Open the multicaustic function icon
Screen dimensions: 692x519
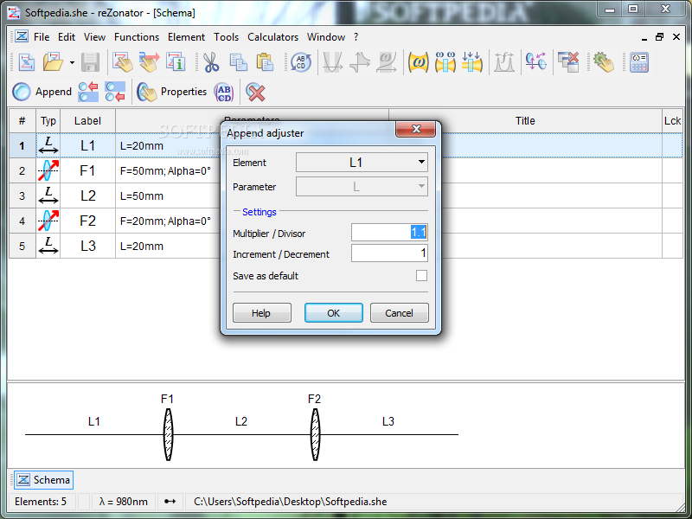[445, 62]
